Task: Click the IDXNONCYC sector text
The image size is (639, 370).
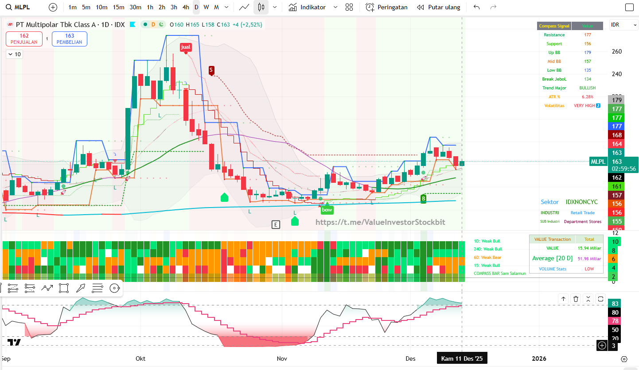Action: [581, 202]
